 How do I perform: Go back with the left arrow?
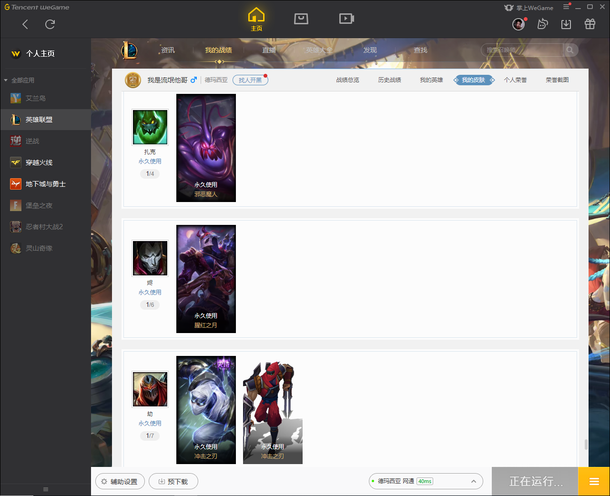25,24
